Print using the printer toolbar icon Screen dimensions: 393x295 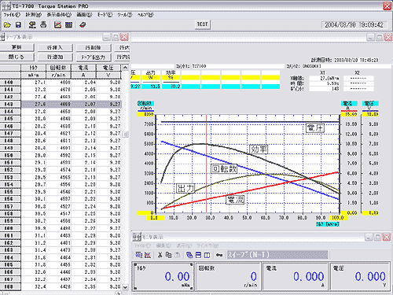point(43,25)
